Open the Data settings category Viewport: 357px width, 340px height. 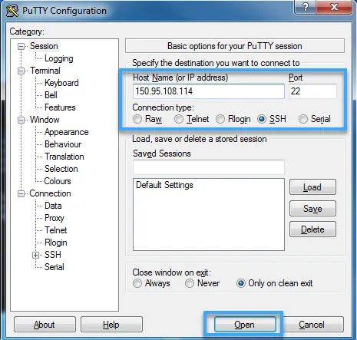(x=53, y=206)
